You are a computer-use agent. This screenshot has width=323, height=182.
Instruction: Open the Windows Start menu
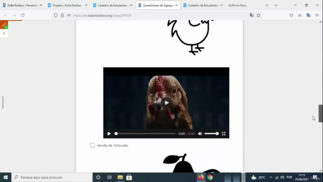6,177
